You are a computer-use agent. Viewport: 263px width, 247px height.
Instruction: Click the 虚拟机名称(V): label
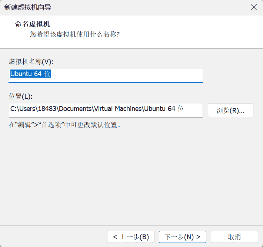click(x=31, y=62)
